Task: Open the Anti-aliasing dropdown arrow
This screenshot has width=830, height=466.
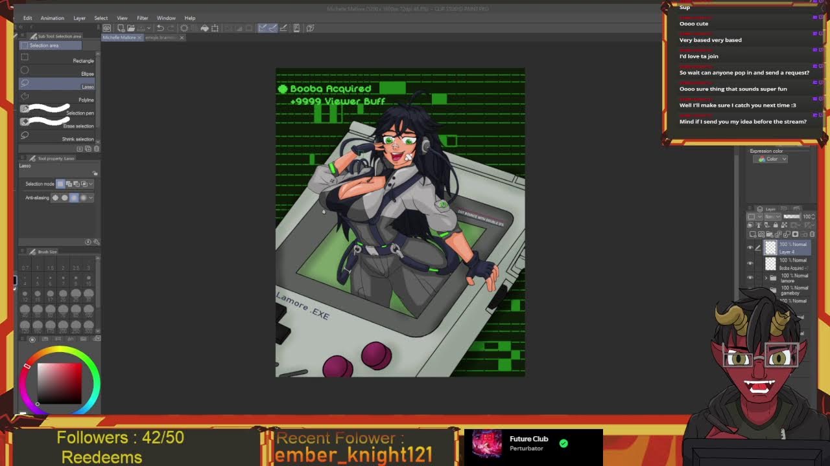Action: [91, 197]
